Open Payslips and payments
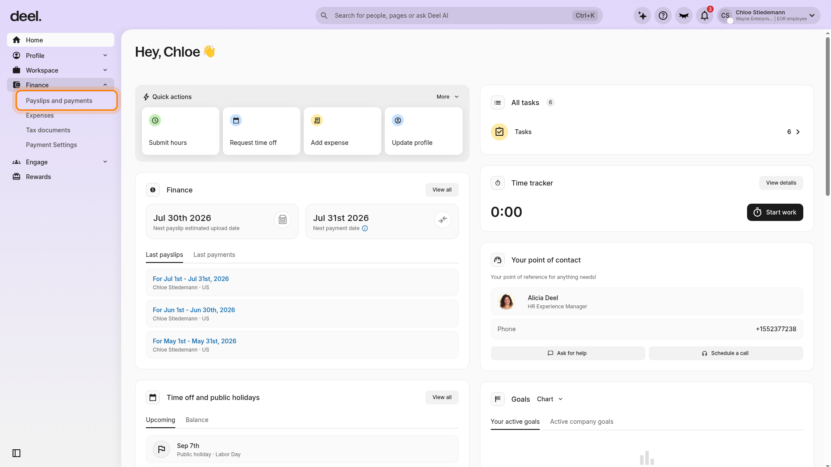 tap(67, 100)
